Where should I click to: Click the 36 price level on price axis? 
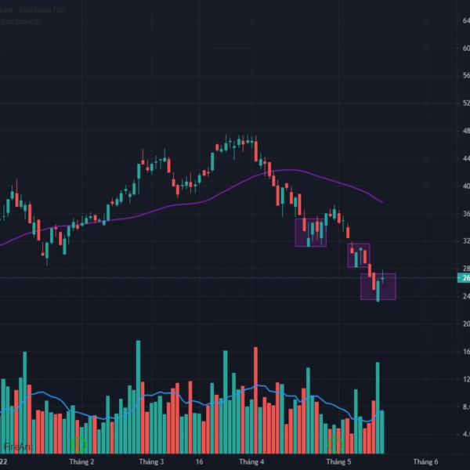[466, 214]
